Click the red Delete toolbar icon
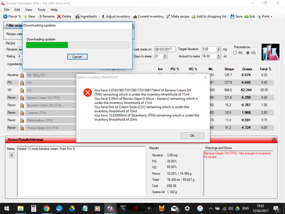Viewport: 285px width, 214px height. click(59, 17)
